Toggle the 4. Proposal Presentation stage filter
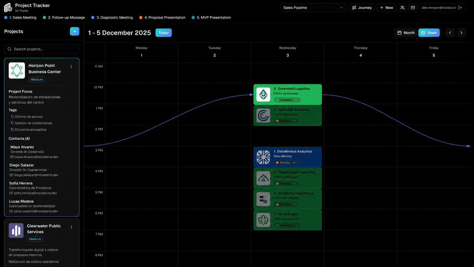The height and width of the screenshot is (267, 474). point(162,18)
